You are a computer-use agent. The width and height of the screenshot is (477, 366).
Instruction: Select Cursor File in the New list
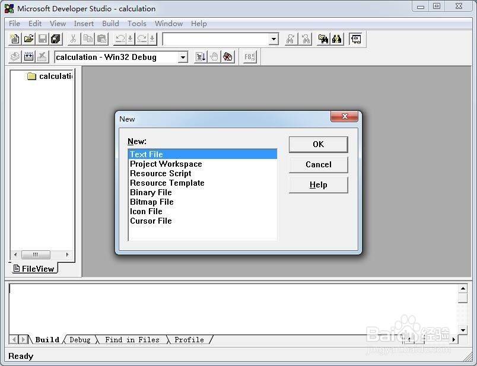point(202,221)
